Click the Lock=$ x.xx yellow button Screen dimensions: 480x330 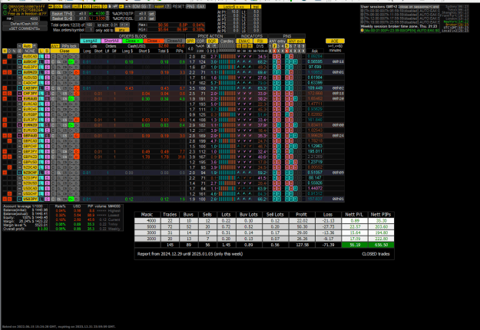pyautogui.click(x=234, y=7)
